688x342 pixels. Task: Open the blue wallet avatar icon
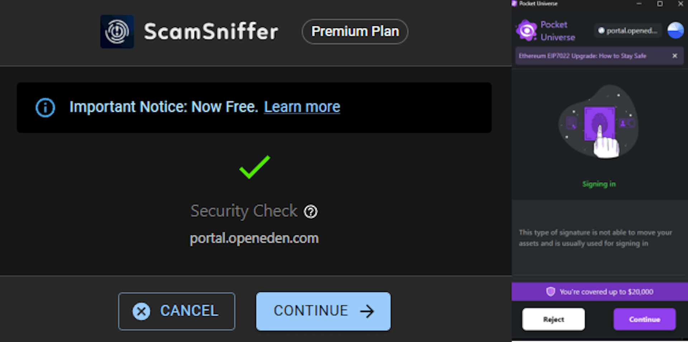click(675, 30)
